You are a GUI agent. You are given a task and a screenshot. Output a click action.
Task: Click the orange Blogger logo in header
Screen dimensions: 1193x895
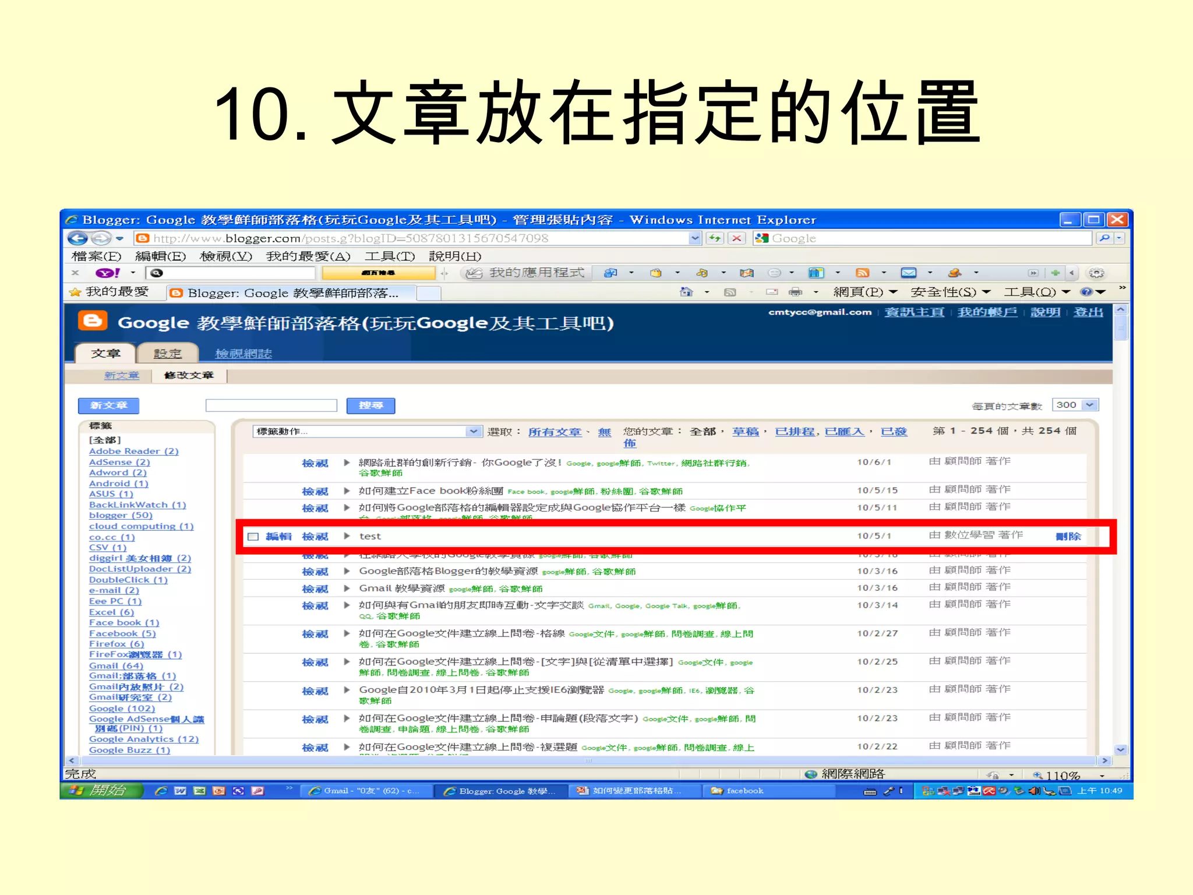click(x=93, y=321)
